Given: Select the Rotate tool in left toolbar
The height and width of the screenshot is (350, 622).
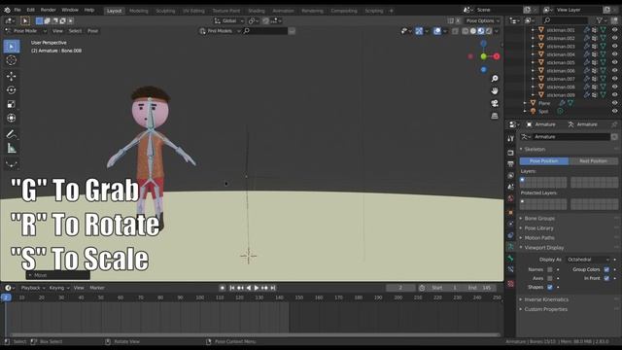Looking at the screenshot, I should click(11, 90).
